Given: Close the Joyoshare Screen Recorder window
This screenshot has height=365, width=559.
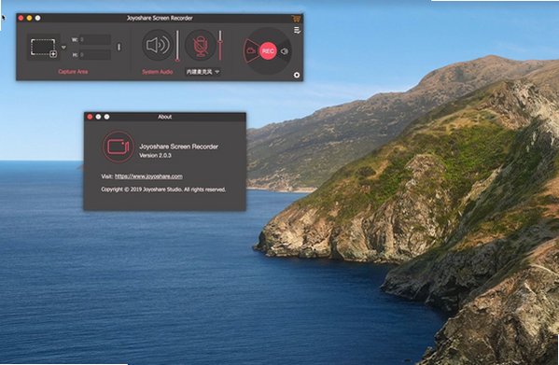Looking at the screenshot, I should click(x=21, y=18).
